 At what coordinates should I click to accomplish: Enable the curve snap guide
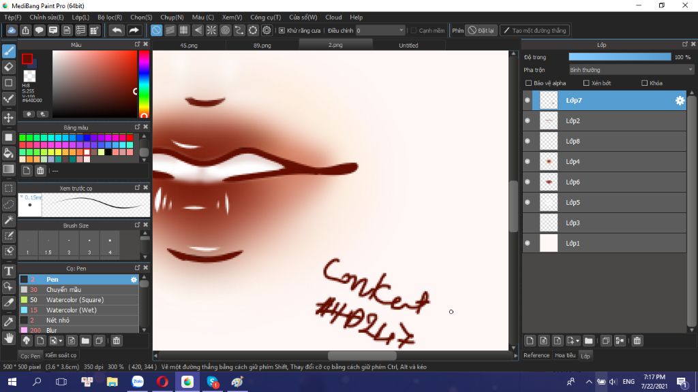coord(239,30)
